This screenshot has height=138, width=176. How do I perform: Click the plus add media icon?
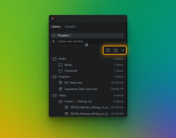click(123, 50)
